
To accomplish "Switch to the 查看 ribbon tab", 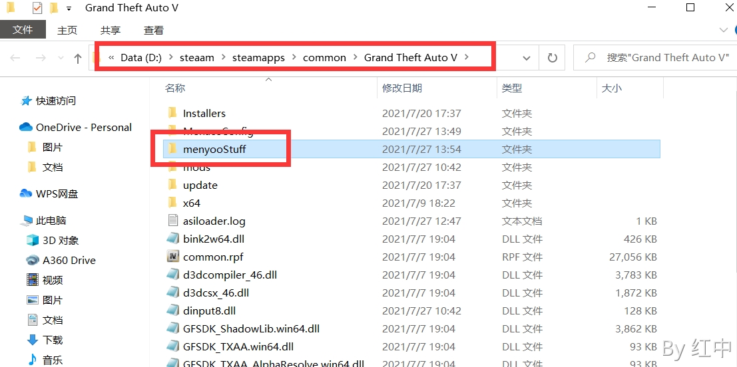I will pos(154,30).
